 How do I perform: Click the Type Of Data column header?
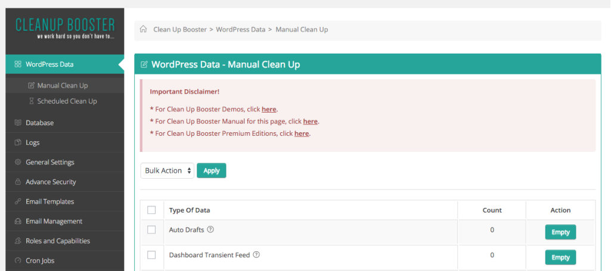pos(190,210)
